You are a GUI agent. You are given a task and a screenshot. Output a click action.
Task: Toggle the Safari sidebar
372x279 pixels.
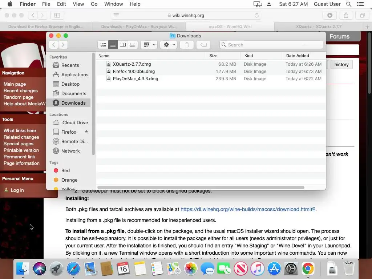coord(57,15)
